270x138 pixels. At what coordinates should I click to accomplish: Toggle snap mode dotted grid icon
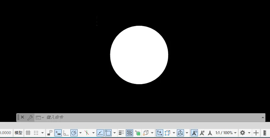click(x=36, y=133)
